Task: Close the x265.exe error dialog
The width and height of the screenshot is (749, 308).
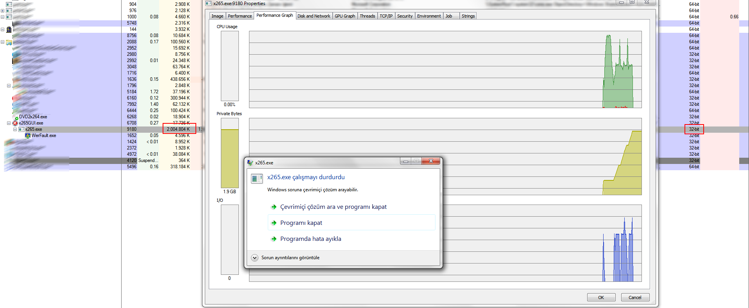Action: 431,161
